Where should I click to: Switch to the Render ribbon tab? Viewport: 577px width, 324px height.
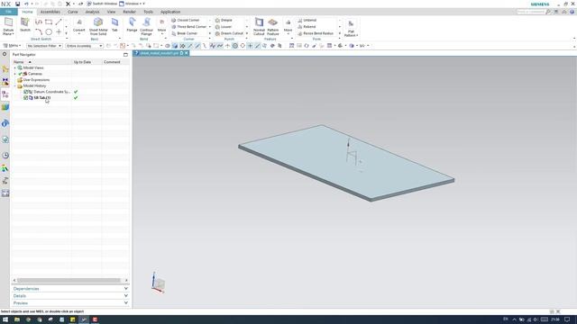pyautogui.click(x=129, y=12)
